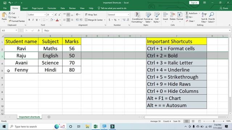
Task: Click the Insert Function fx icon
Action: (39, 30)
